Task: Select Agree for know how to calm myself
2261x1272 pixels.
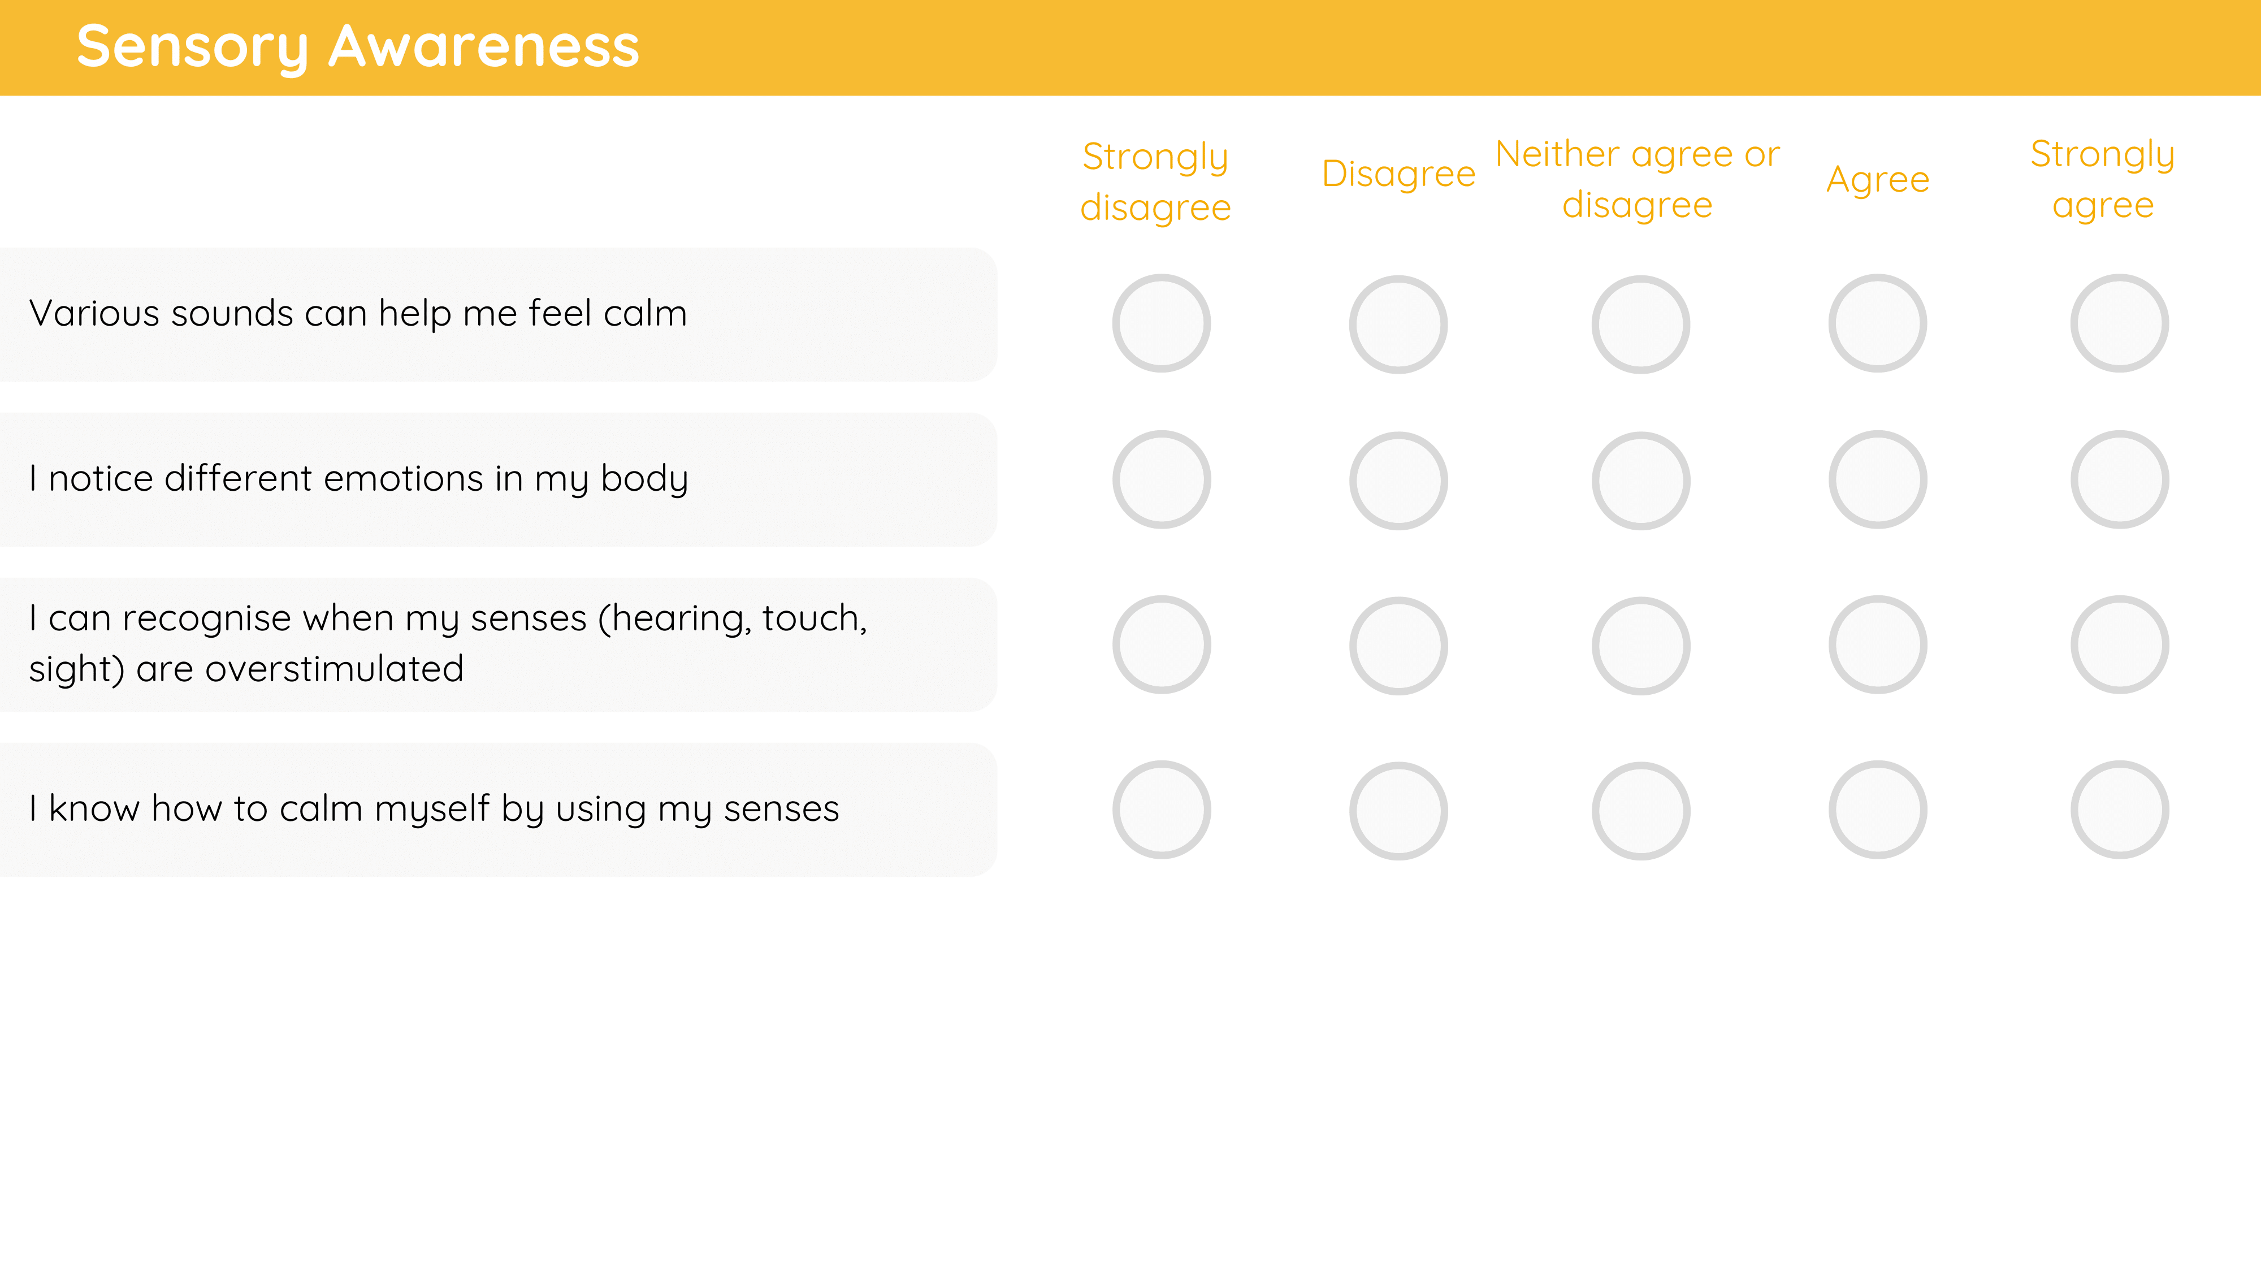Action: click(1877, 810)
